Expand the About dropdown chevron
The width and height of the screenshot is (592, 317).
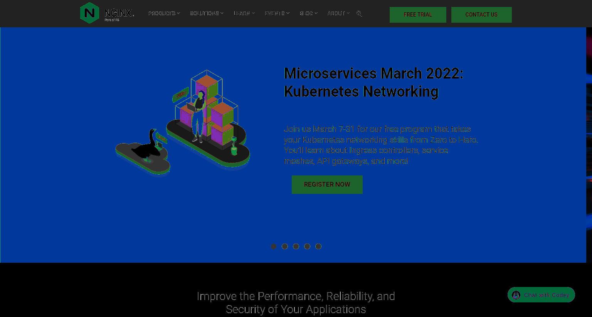point(348,13)
